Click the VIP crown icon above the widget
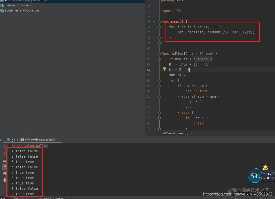Viewport: 275px width, 199px height. pos(265,168)
